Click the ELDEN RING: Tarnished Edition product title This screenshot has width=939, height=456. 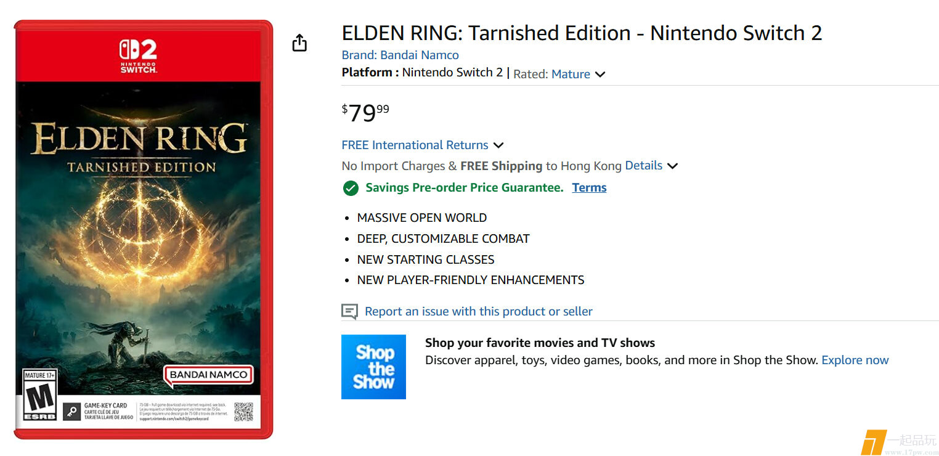(x=582, y=33)
